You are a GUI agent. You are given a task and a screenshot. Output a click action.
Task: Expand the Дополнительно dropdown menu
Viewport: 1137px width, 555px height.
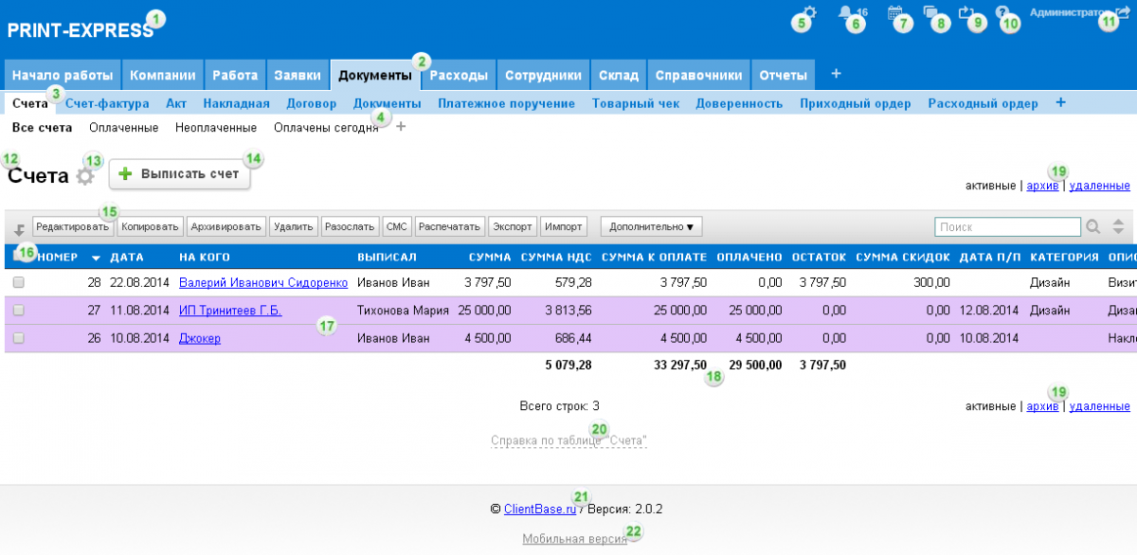(652, 227)
